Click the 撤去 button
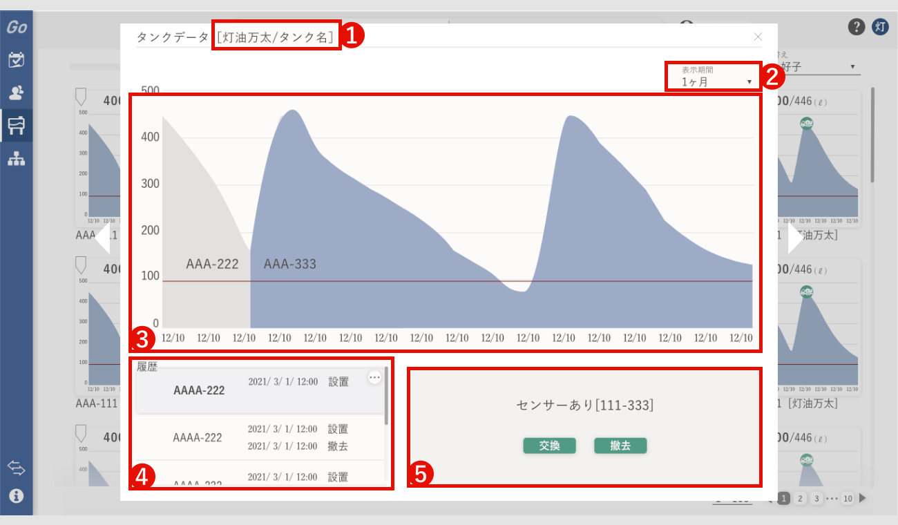Viewport: 898px width, 525px height. tap(620, 446)
